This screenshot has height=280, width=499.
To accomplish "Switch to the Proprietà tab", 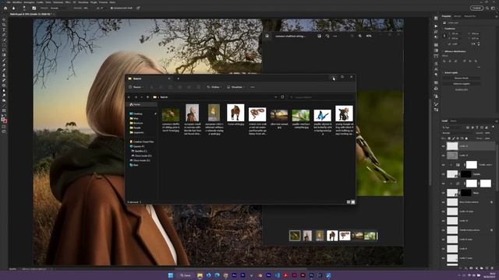I will (446, 16).
